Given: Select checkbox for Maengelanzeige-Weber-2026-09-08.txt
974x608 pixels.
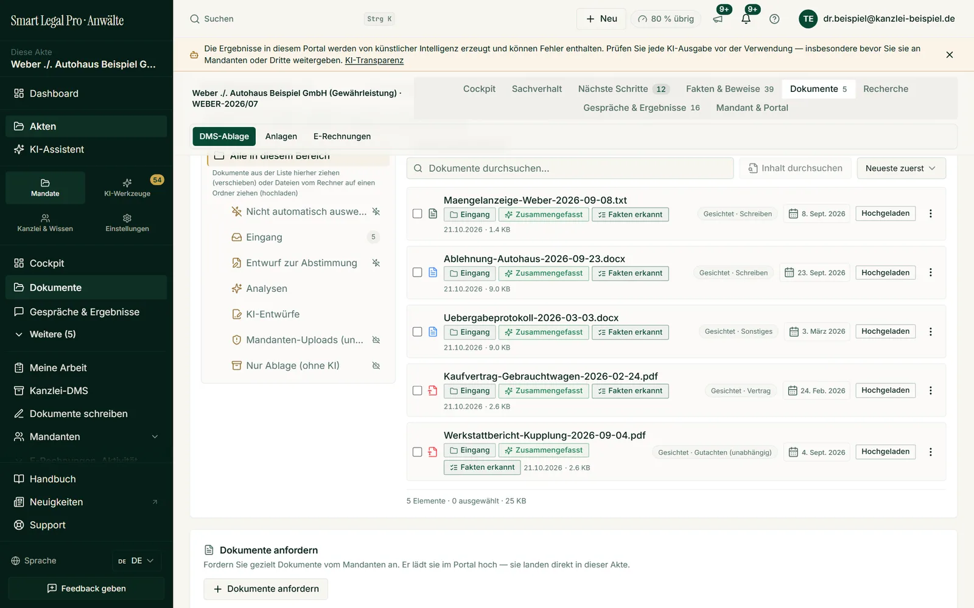Looking at the screenshot, I should click(x=417, y=213).
